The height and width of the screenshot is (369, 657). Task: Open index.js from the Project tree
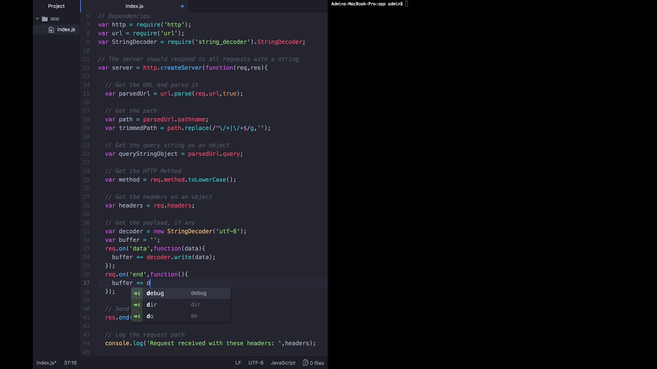pos(66,30)
